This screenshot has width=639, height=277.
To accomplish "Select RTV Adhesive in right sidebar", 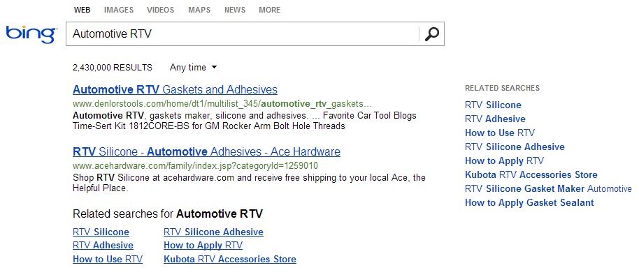I will point(495,119).
